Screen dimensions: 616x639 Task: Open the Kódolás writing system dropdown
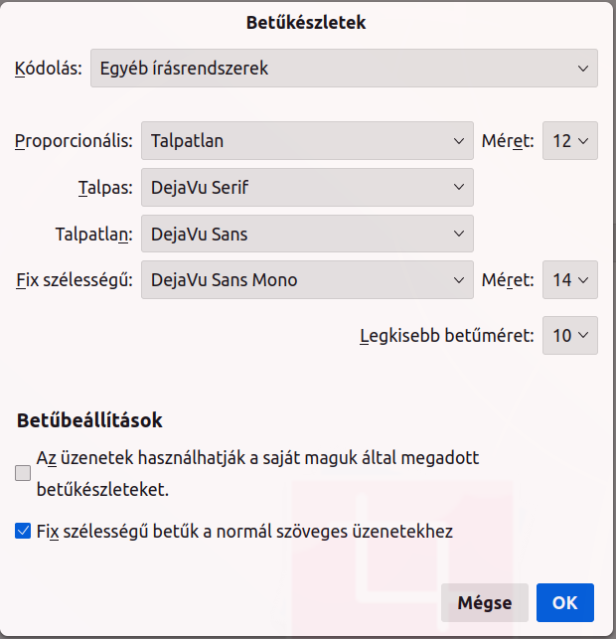(344, 68)
